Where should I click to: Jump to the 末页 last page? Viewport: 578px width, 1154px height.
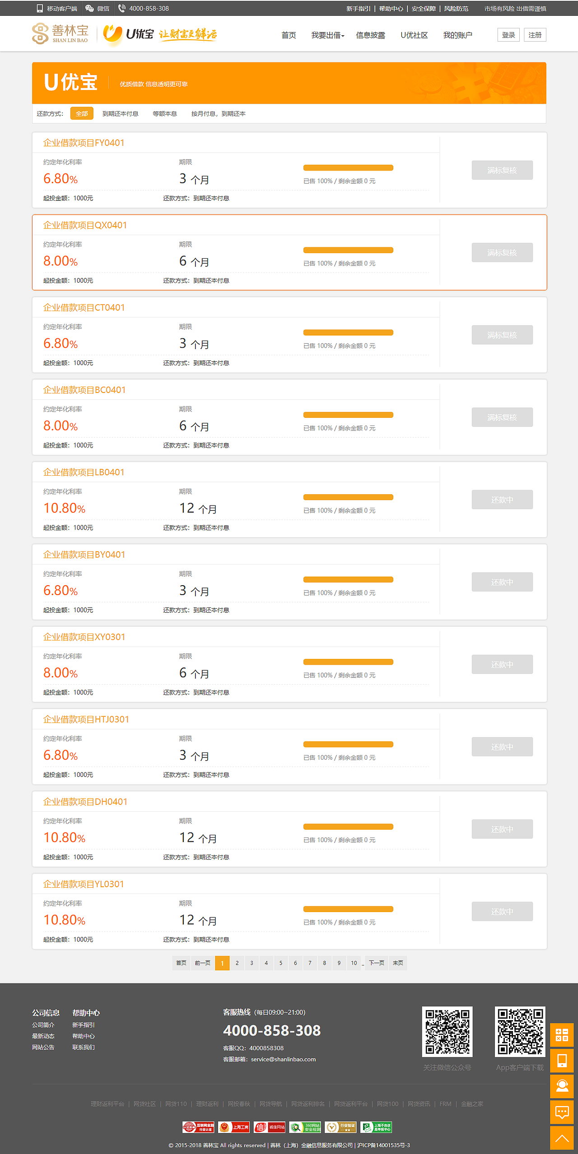tap(398, 963)
